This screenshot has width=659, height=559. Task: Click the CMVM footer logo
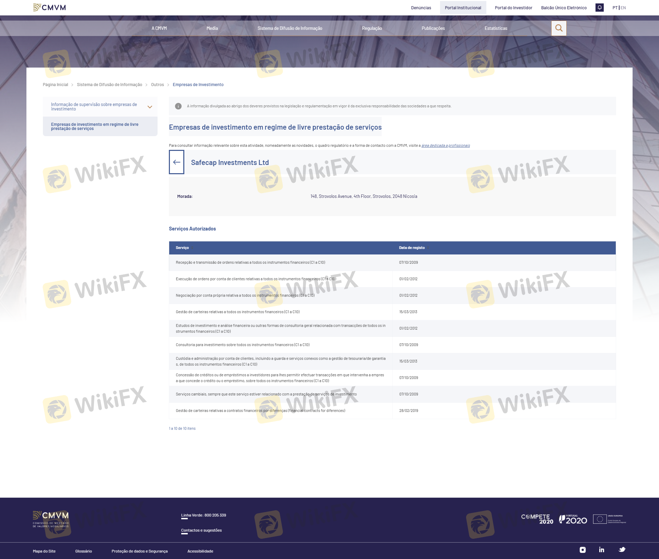(51, 519)
